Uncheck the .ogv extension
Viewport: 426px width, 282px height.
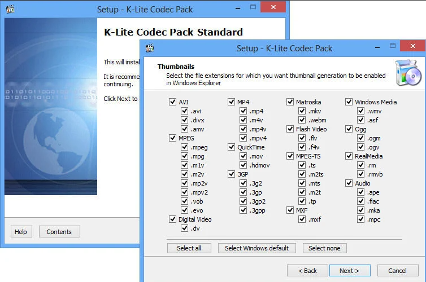[x=361, y=147]
